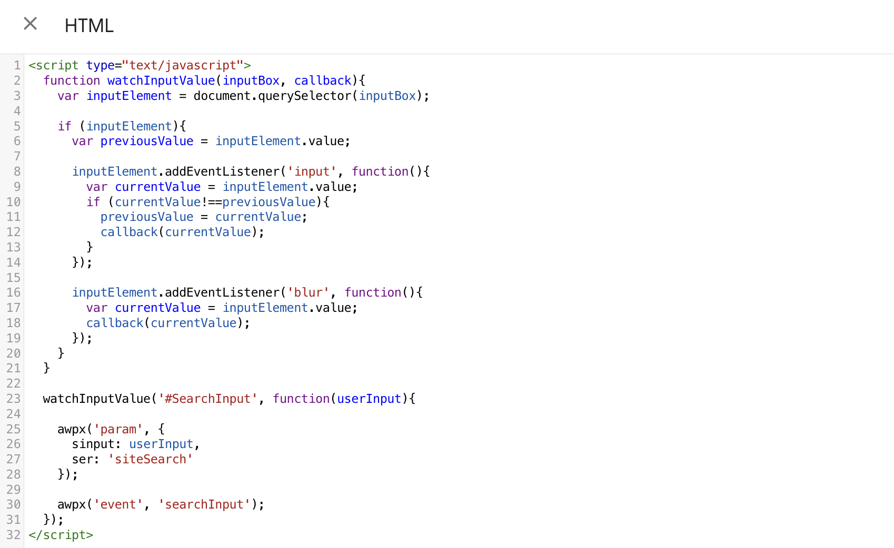Click the addEventListener('input' line
Viewport: 894px width, 548px height.
coord(251,171)
